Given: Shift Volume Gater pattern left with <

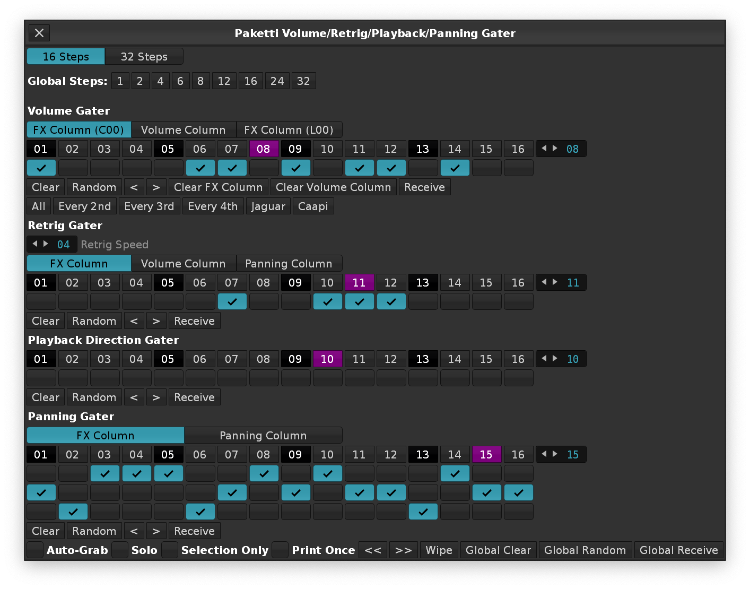Looking at the screenshot, I should click(x=134, y=187).
